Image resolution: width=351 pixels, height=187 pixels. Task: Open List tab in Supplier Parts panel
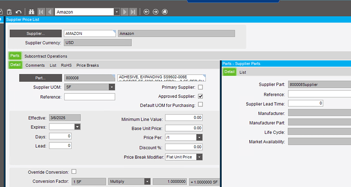tap(243, 72)
